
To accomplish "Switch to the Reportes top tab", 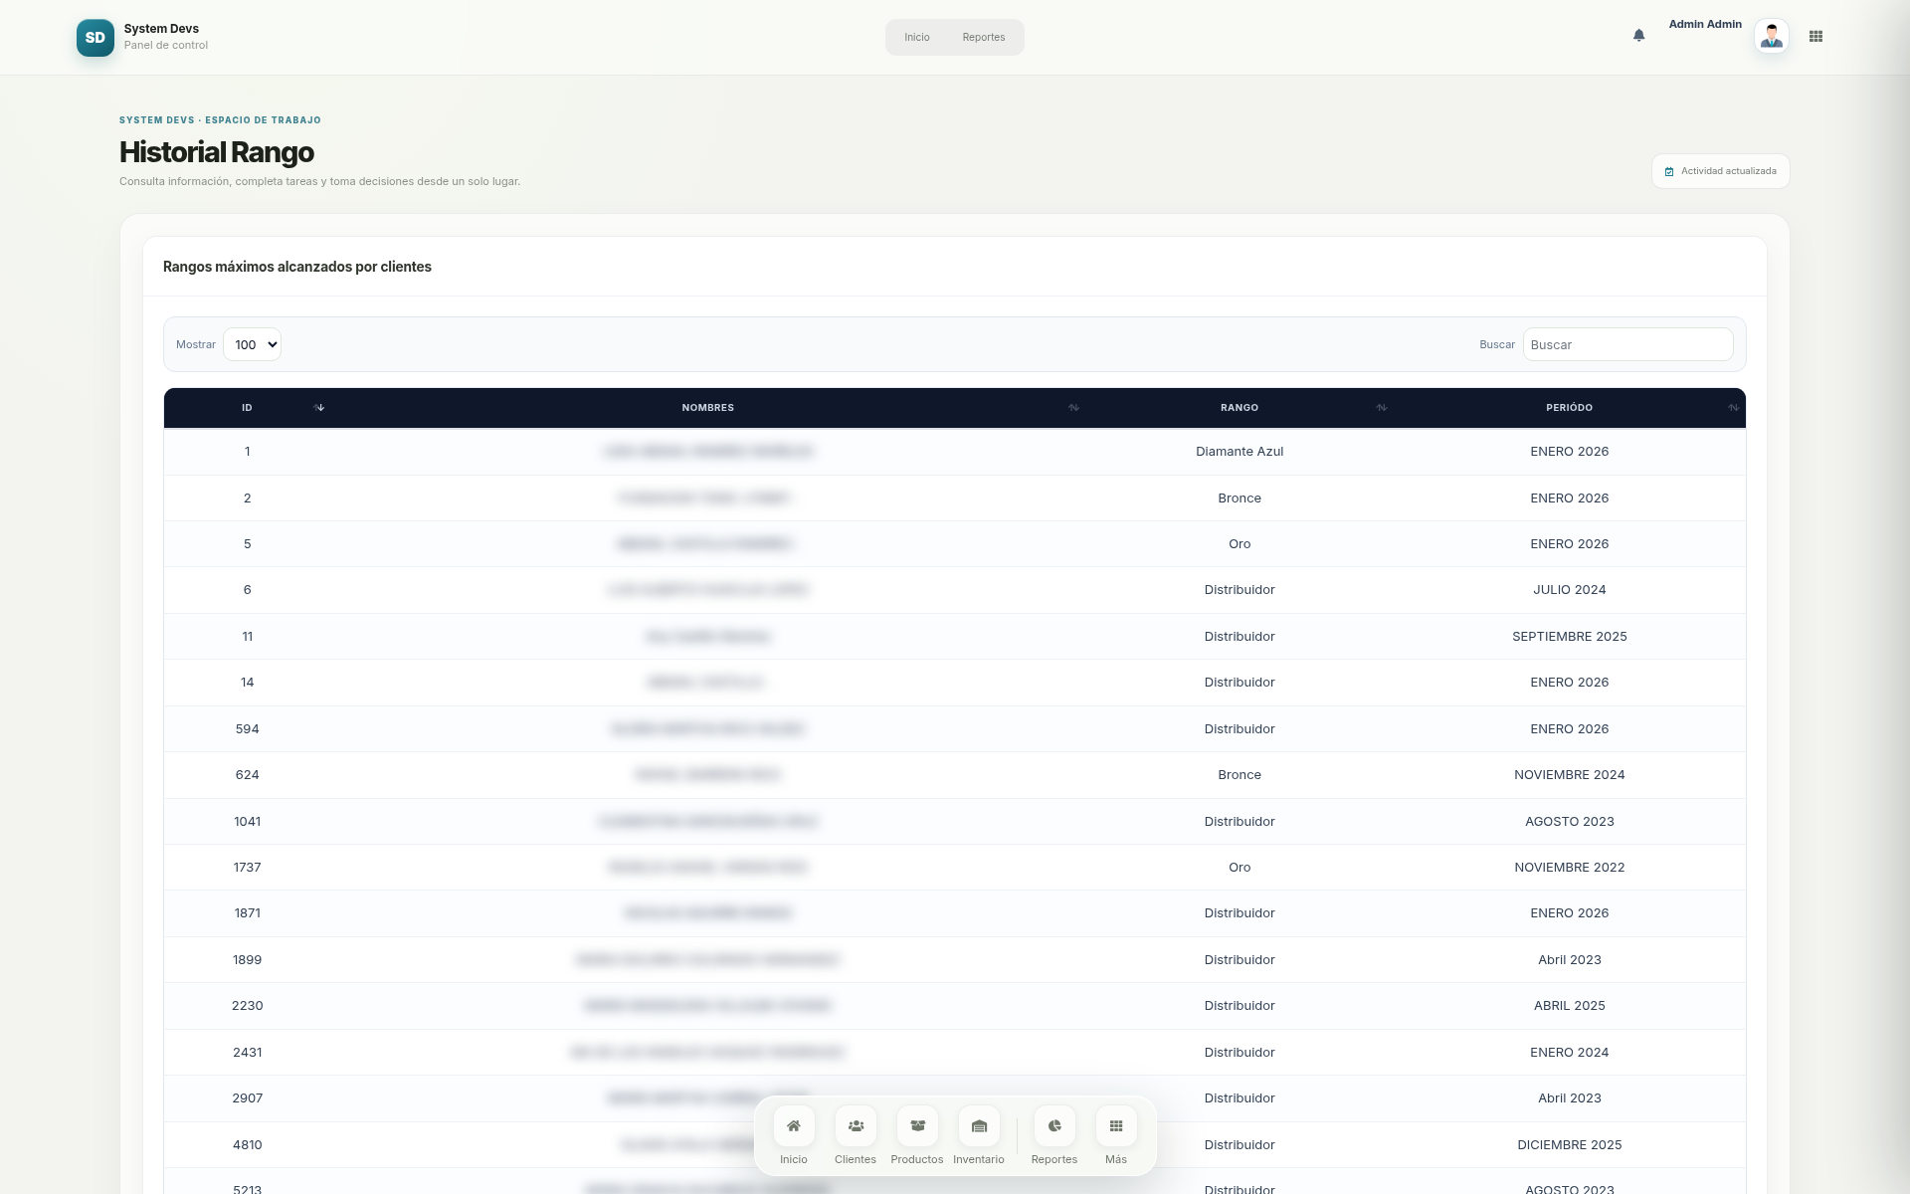I will (984, 38).
